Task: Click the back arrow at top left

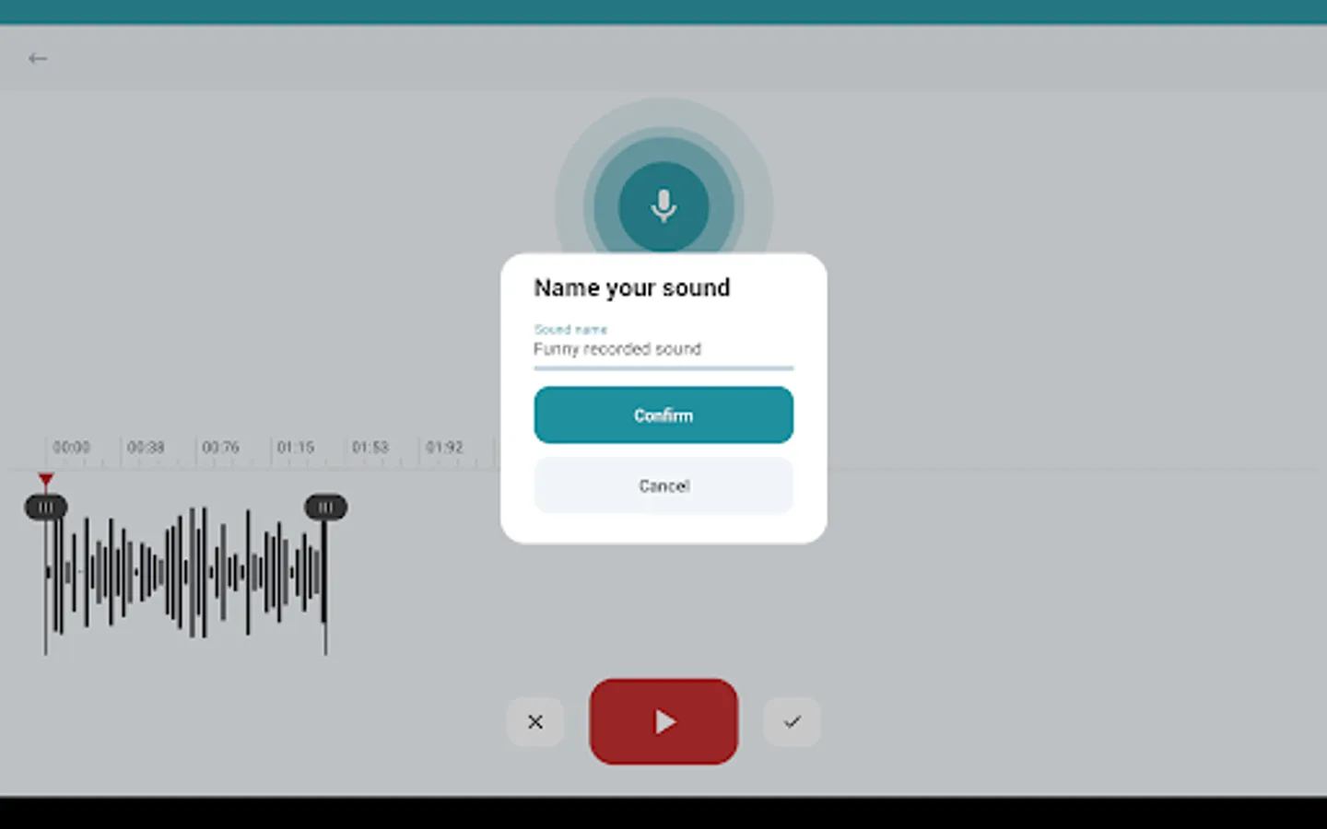Action: tap(38, 58)
